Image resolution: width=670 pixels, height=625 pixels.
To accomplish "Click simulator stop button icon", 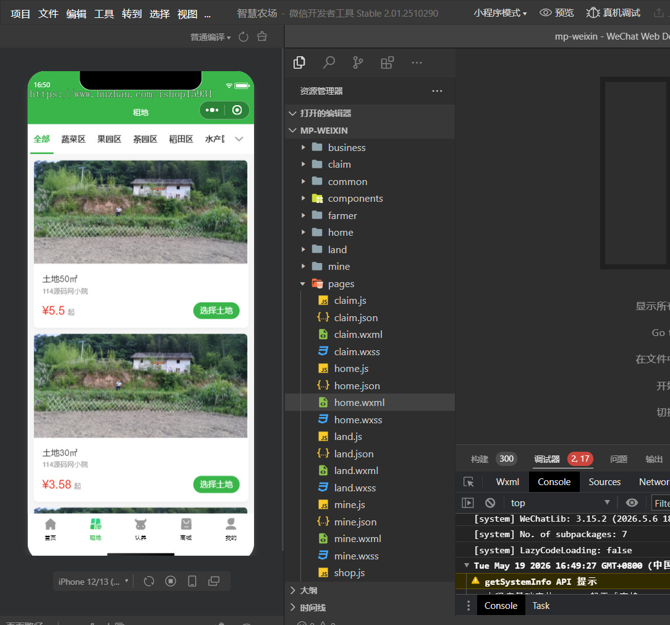I will (171, 581).
